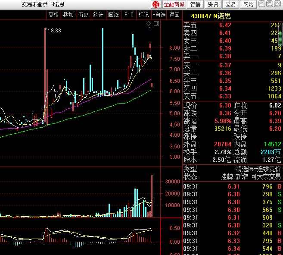
Task: Click the 精选层-连续竞价 type text
Action: [x=258, y=169]
